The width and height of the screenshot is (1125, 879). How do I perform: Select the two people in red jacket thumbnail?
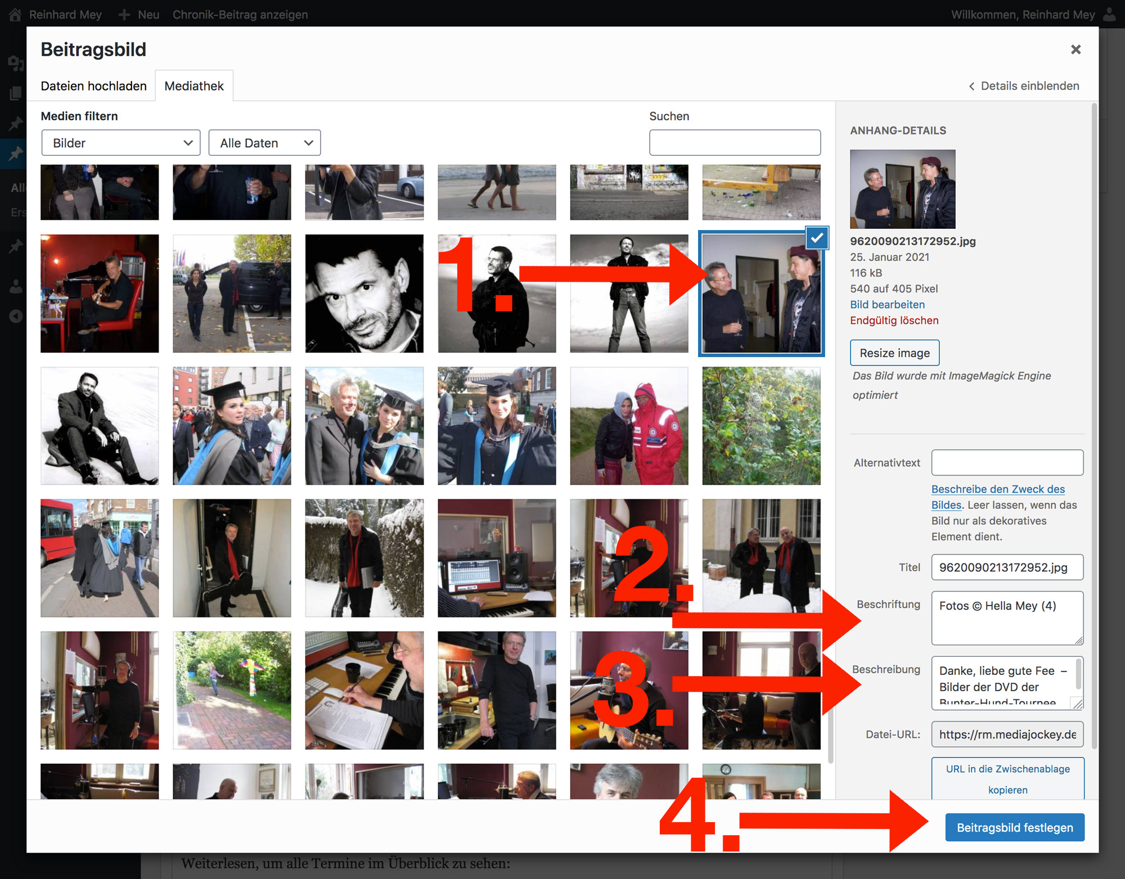coord(629,426)
